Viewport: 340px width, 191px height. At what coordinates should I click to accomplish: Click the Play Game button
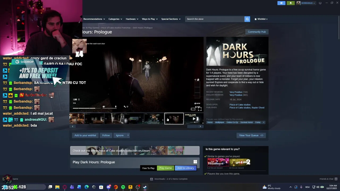(x=165, y=168)
